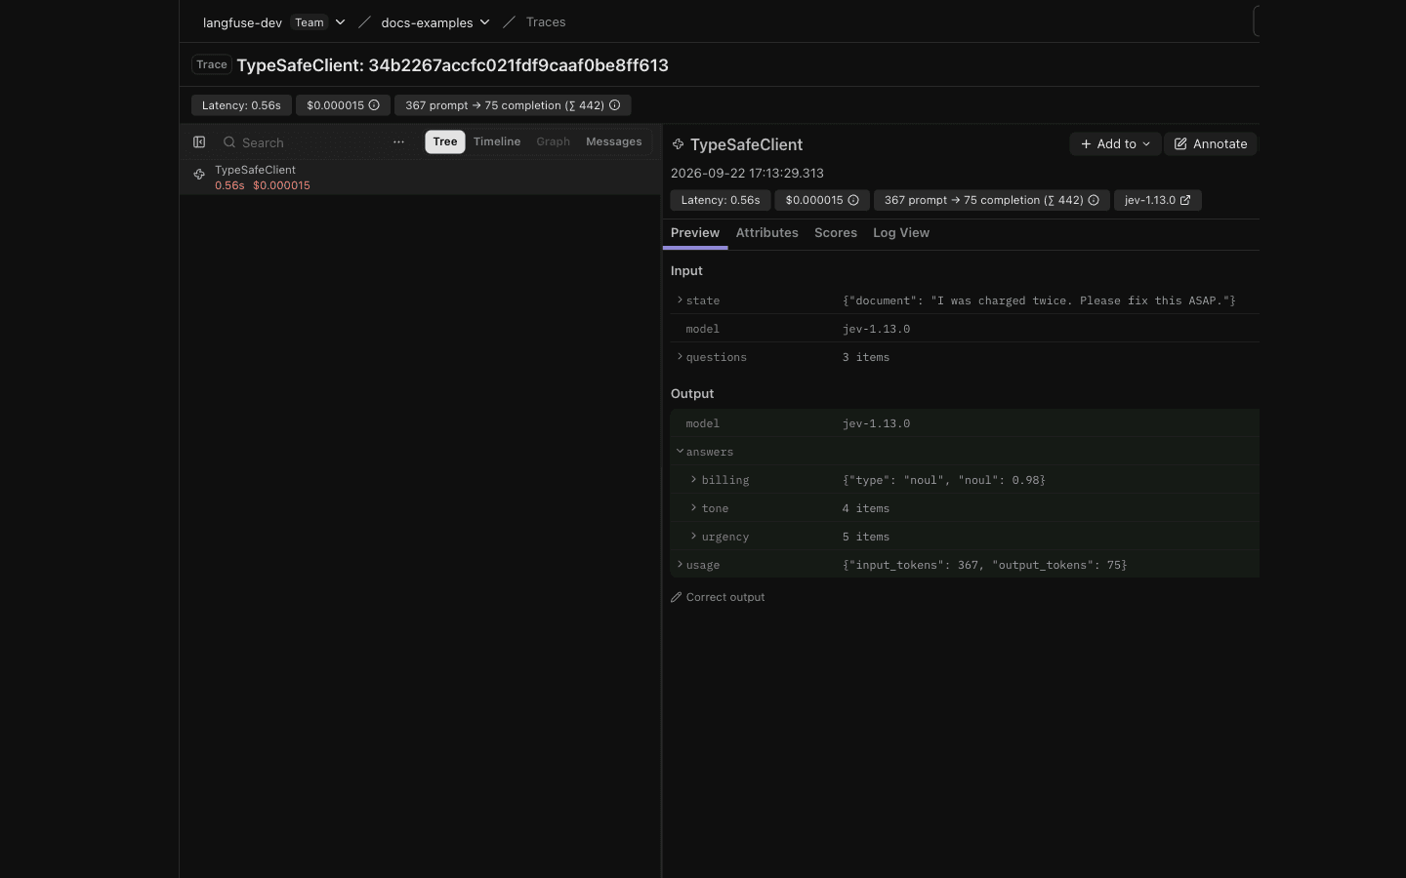Click the langfuse-dev breadcrumb name
The image size is (1406, 878).
[242, 22]
